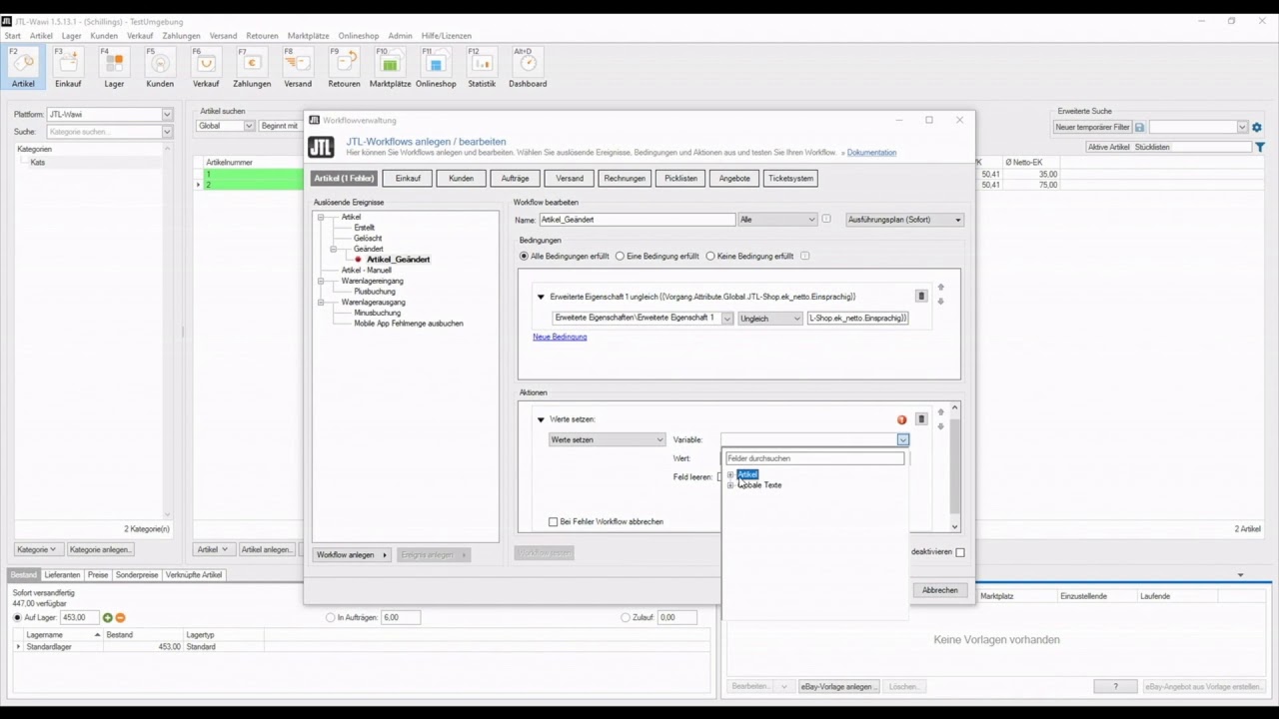
Task: Collapse the Erweiterte Eigenschaft condition section
Action: point(541,297)
